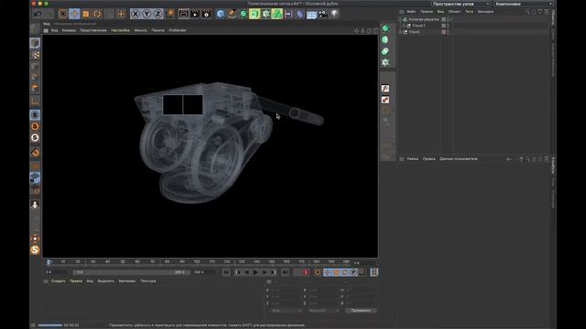Toggle Z axis lock

point(157,15)
